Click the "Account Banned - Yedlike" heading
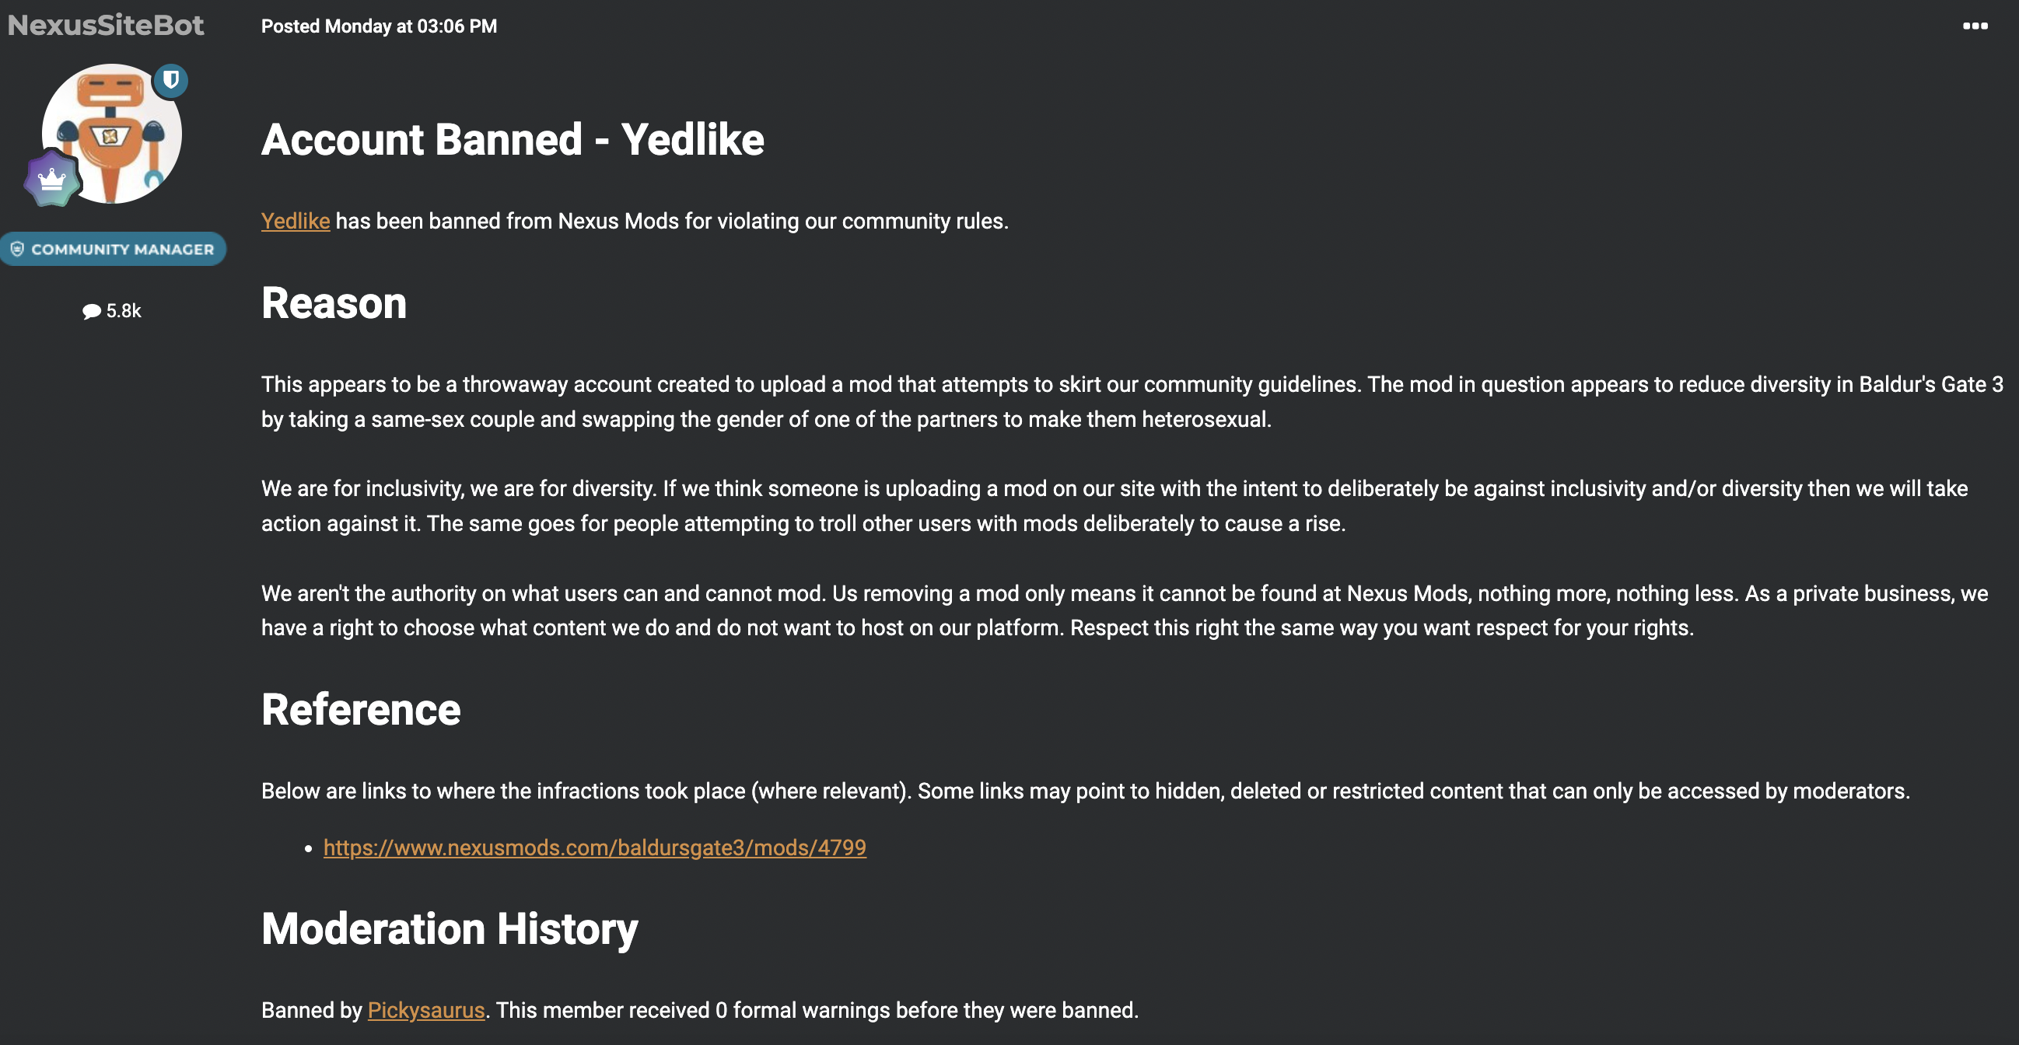Screen dimensions: 2019x1045 [512, 140]
